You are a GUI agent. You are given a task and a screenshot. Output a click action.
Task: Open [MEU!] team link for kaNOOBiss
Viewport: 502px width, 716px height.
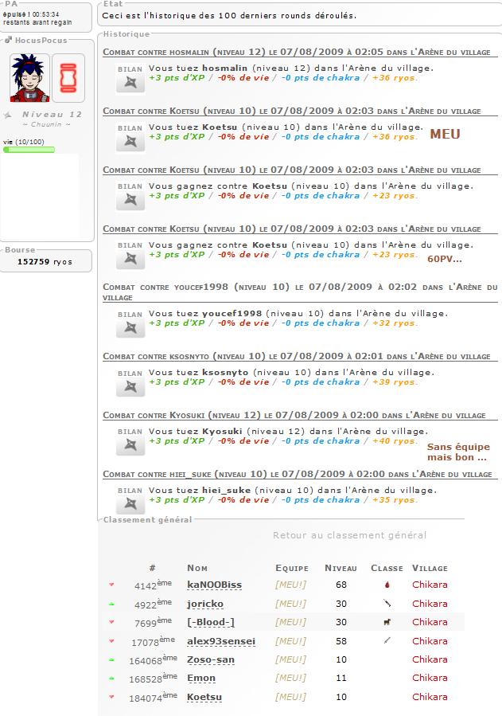coord(290,585)
